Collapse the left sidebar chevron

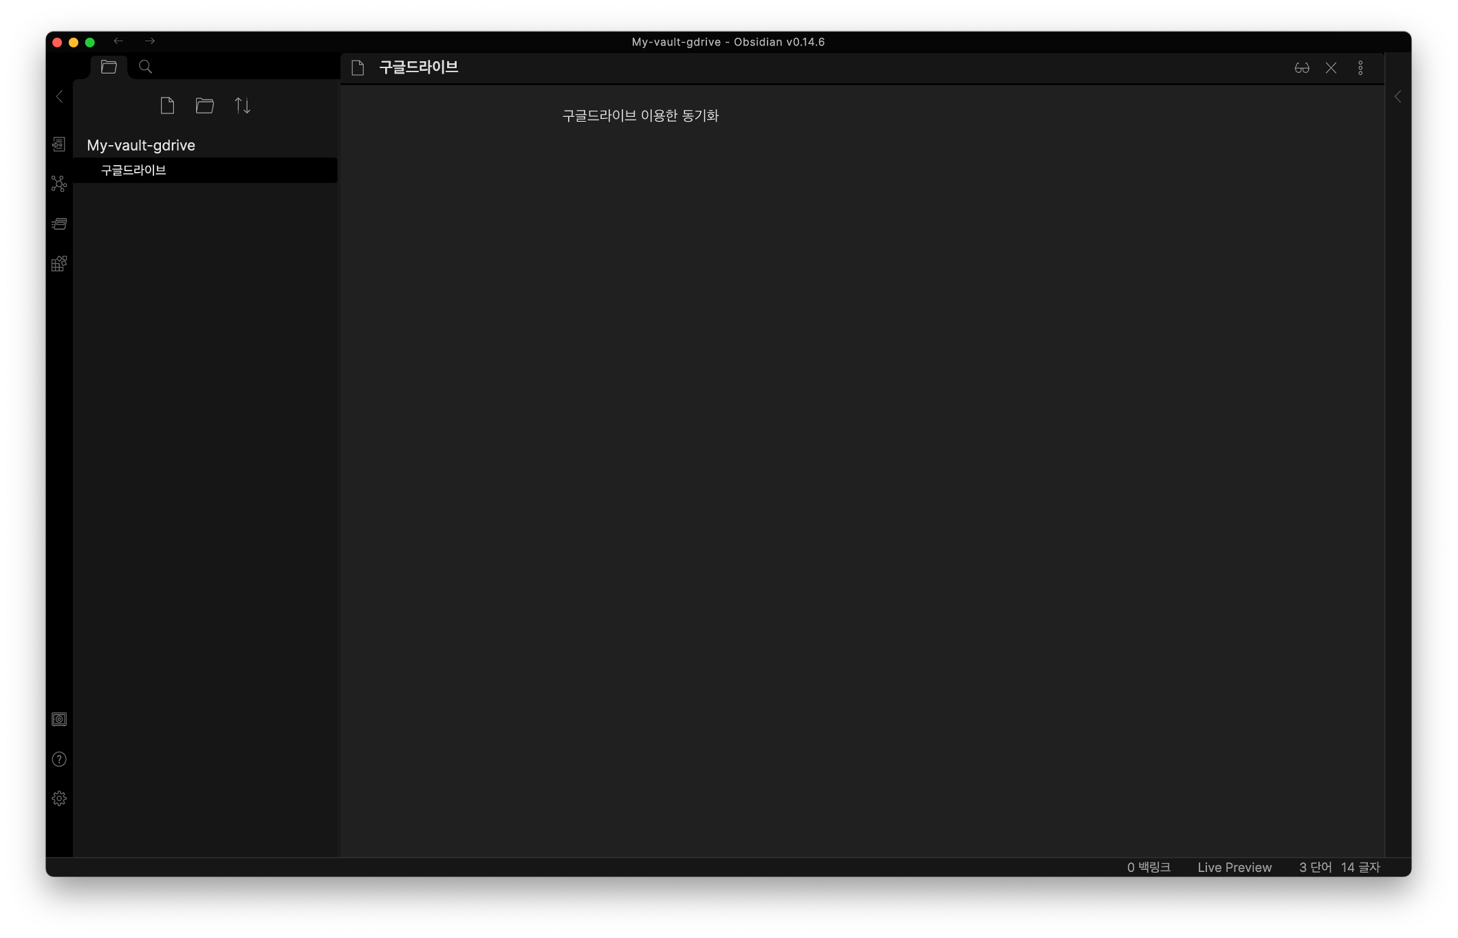click(59, 96)
